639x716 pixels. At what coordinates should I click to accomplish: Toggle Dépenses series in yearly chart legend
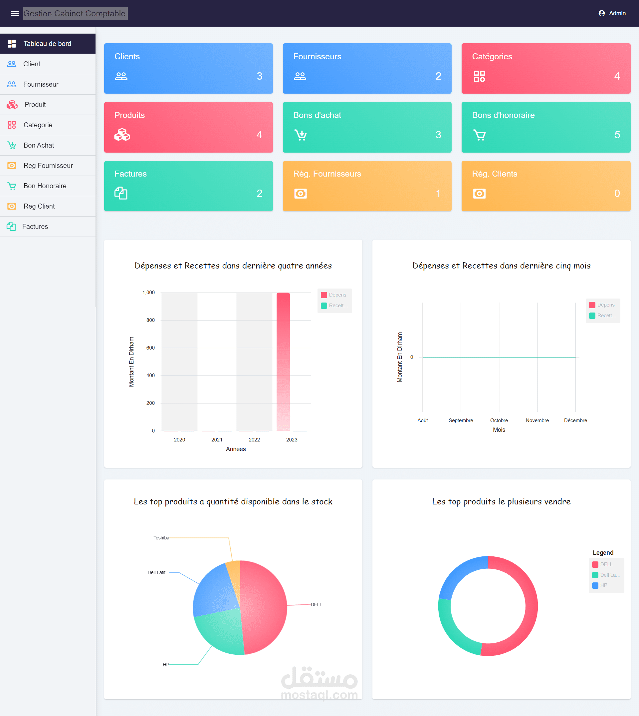coord(333,295)
